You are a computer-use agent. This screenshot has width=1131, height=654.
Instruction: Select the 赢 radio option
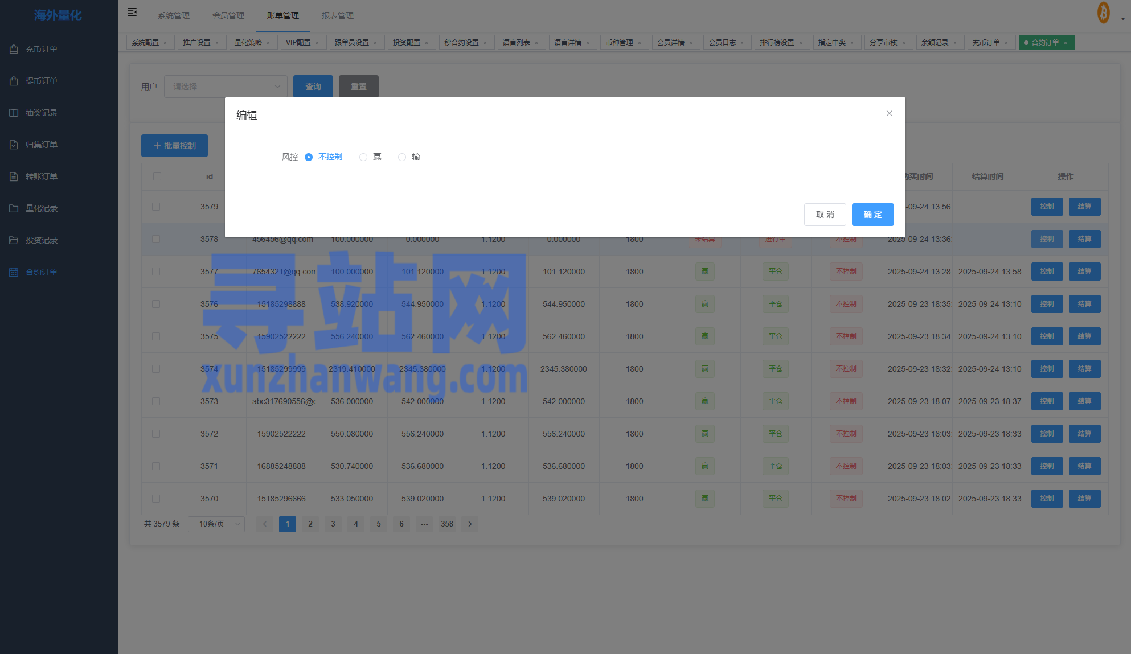coord(363,157)
